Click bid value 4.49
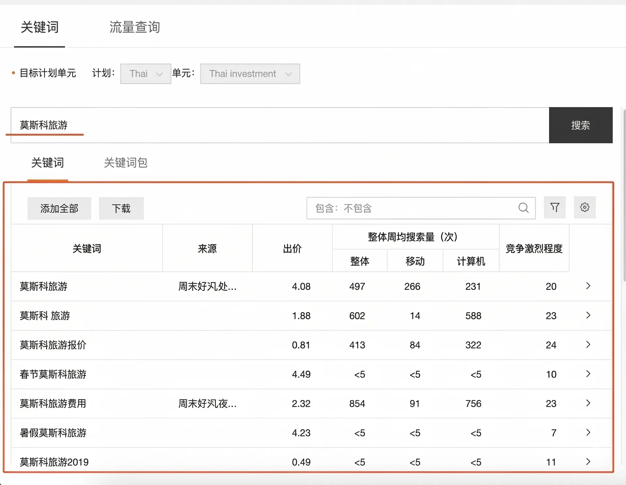The height and width of the screenshot is (485, 626). [301, 374]
